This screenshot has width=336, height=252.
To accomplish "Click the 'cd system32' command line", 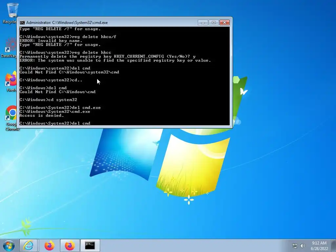I will coord(48,100).
